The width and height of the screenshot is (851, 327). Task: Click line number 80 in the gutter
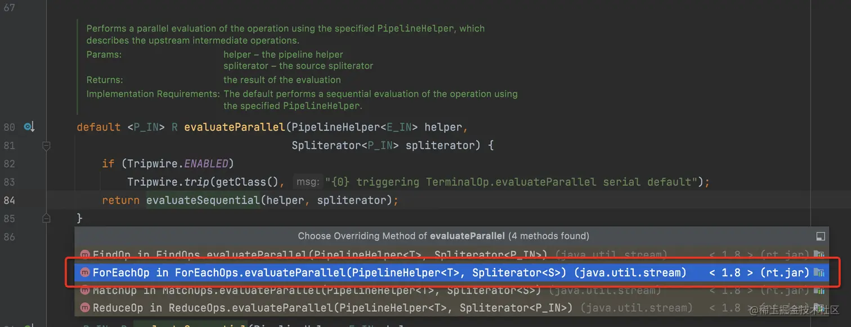click(x=10, y=127)
